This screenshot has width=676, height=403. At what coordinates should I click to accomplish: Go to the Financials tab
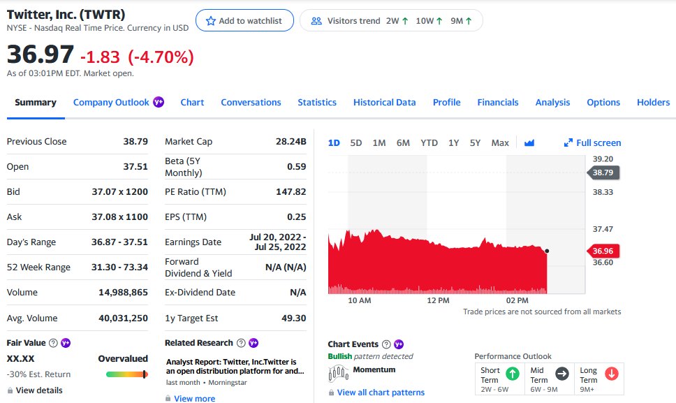point(498,103)
